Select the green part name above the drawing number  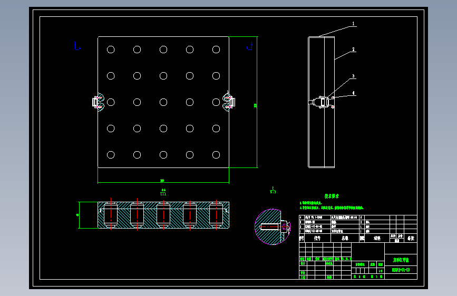(x=401, y=260)
